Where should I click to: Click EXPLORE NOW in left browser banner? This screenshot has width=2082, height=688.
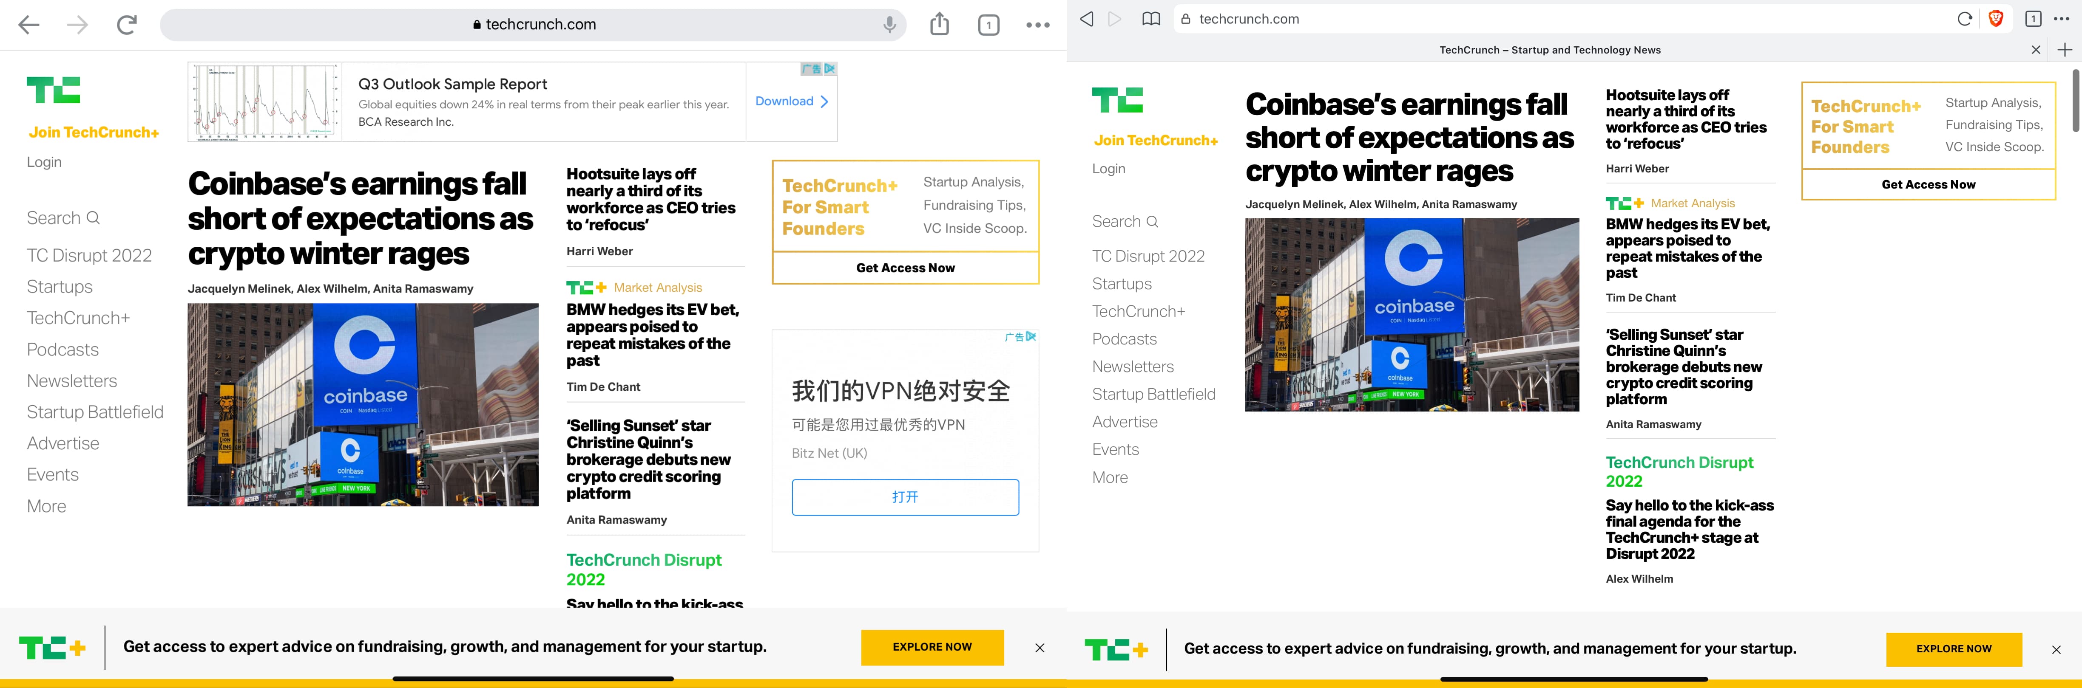[932, 648]
